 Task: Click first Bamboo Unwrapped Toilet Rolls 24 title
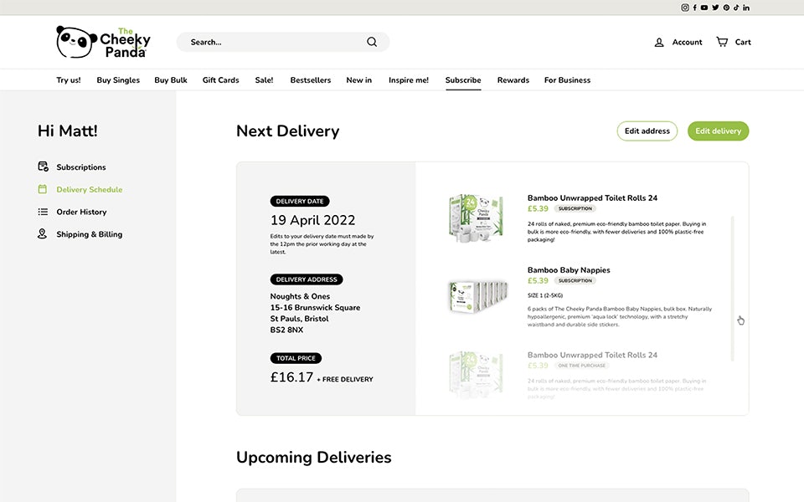[592, 197]
